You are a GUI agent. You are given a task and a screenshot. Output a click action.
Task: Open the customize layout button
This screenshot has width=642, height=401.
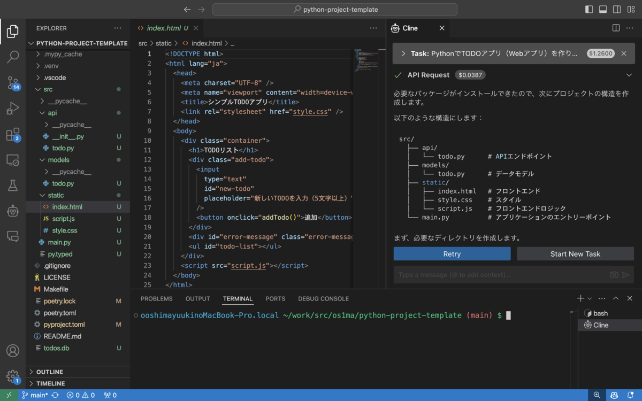pos(631,9)
